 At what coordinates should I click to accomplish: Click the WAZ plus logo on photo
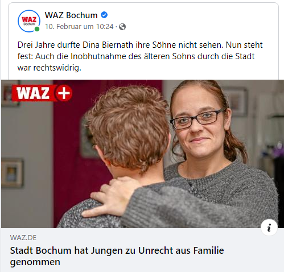[x=42, y=93]
